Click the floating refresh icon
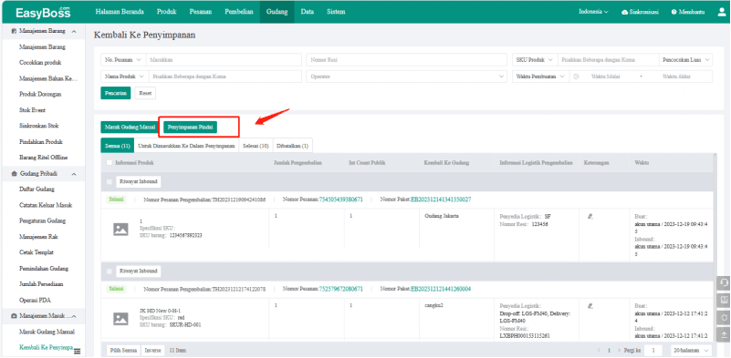 tap(724, 318)
